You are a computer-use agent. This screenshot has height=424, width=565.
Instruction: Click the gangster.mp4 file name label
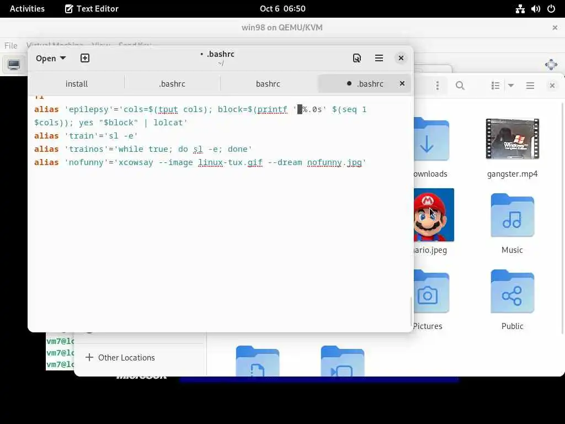click(512, 174)
